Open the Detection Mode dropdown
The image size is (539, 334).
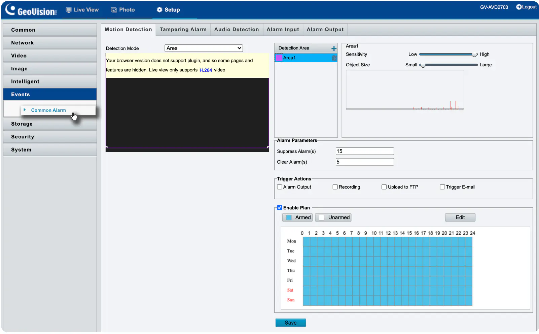(x=204, y=48)
